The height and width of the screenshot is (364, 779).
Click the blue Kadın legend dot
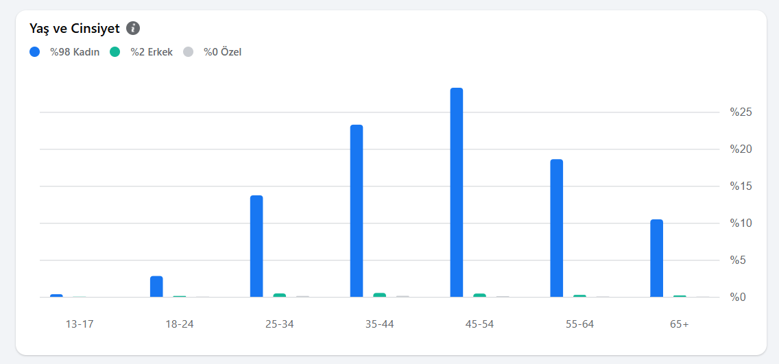tap(35, 51)
